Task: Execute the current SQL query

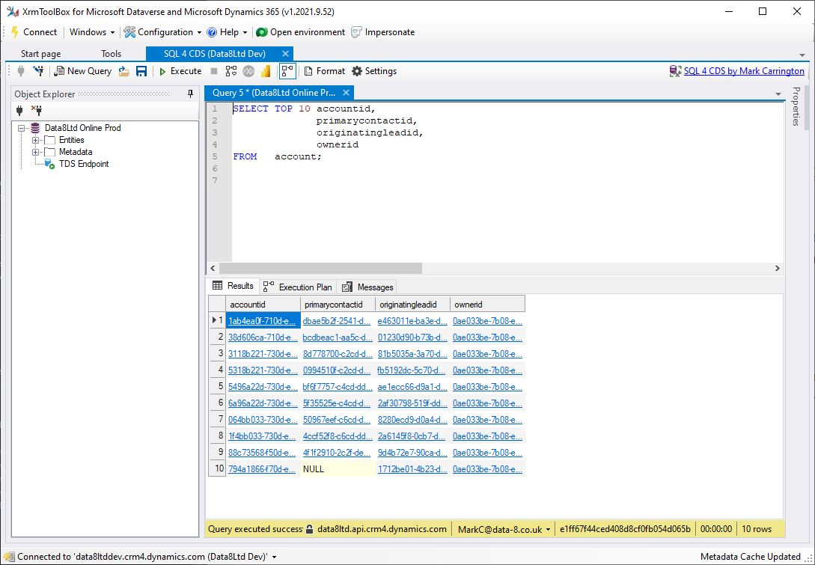Action: [180, 70]
